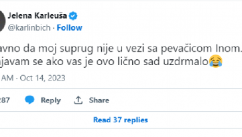Screen dimensions: 242x137
Task: Click the 287 likes count
Action: 4,100
